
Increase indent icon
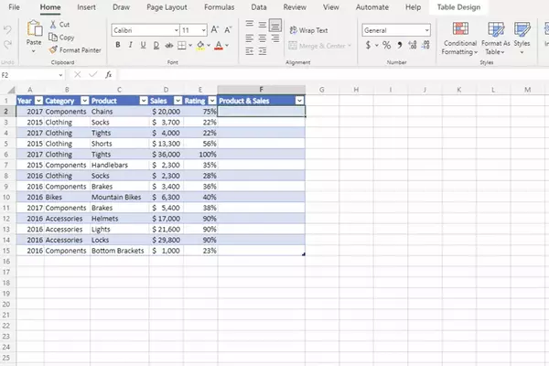pos(263,51)
